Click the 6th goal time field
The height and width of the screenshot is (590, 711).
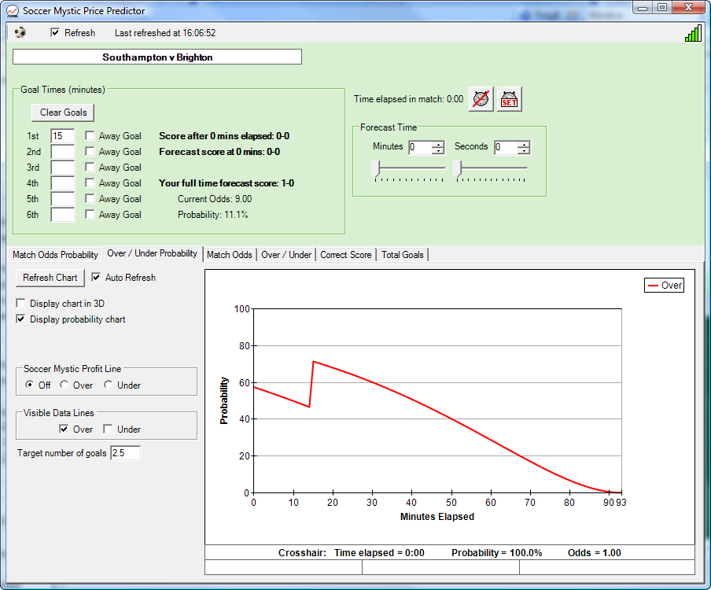coord(63,215)
